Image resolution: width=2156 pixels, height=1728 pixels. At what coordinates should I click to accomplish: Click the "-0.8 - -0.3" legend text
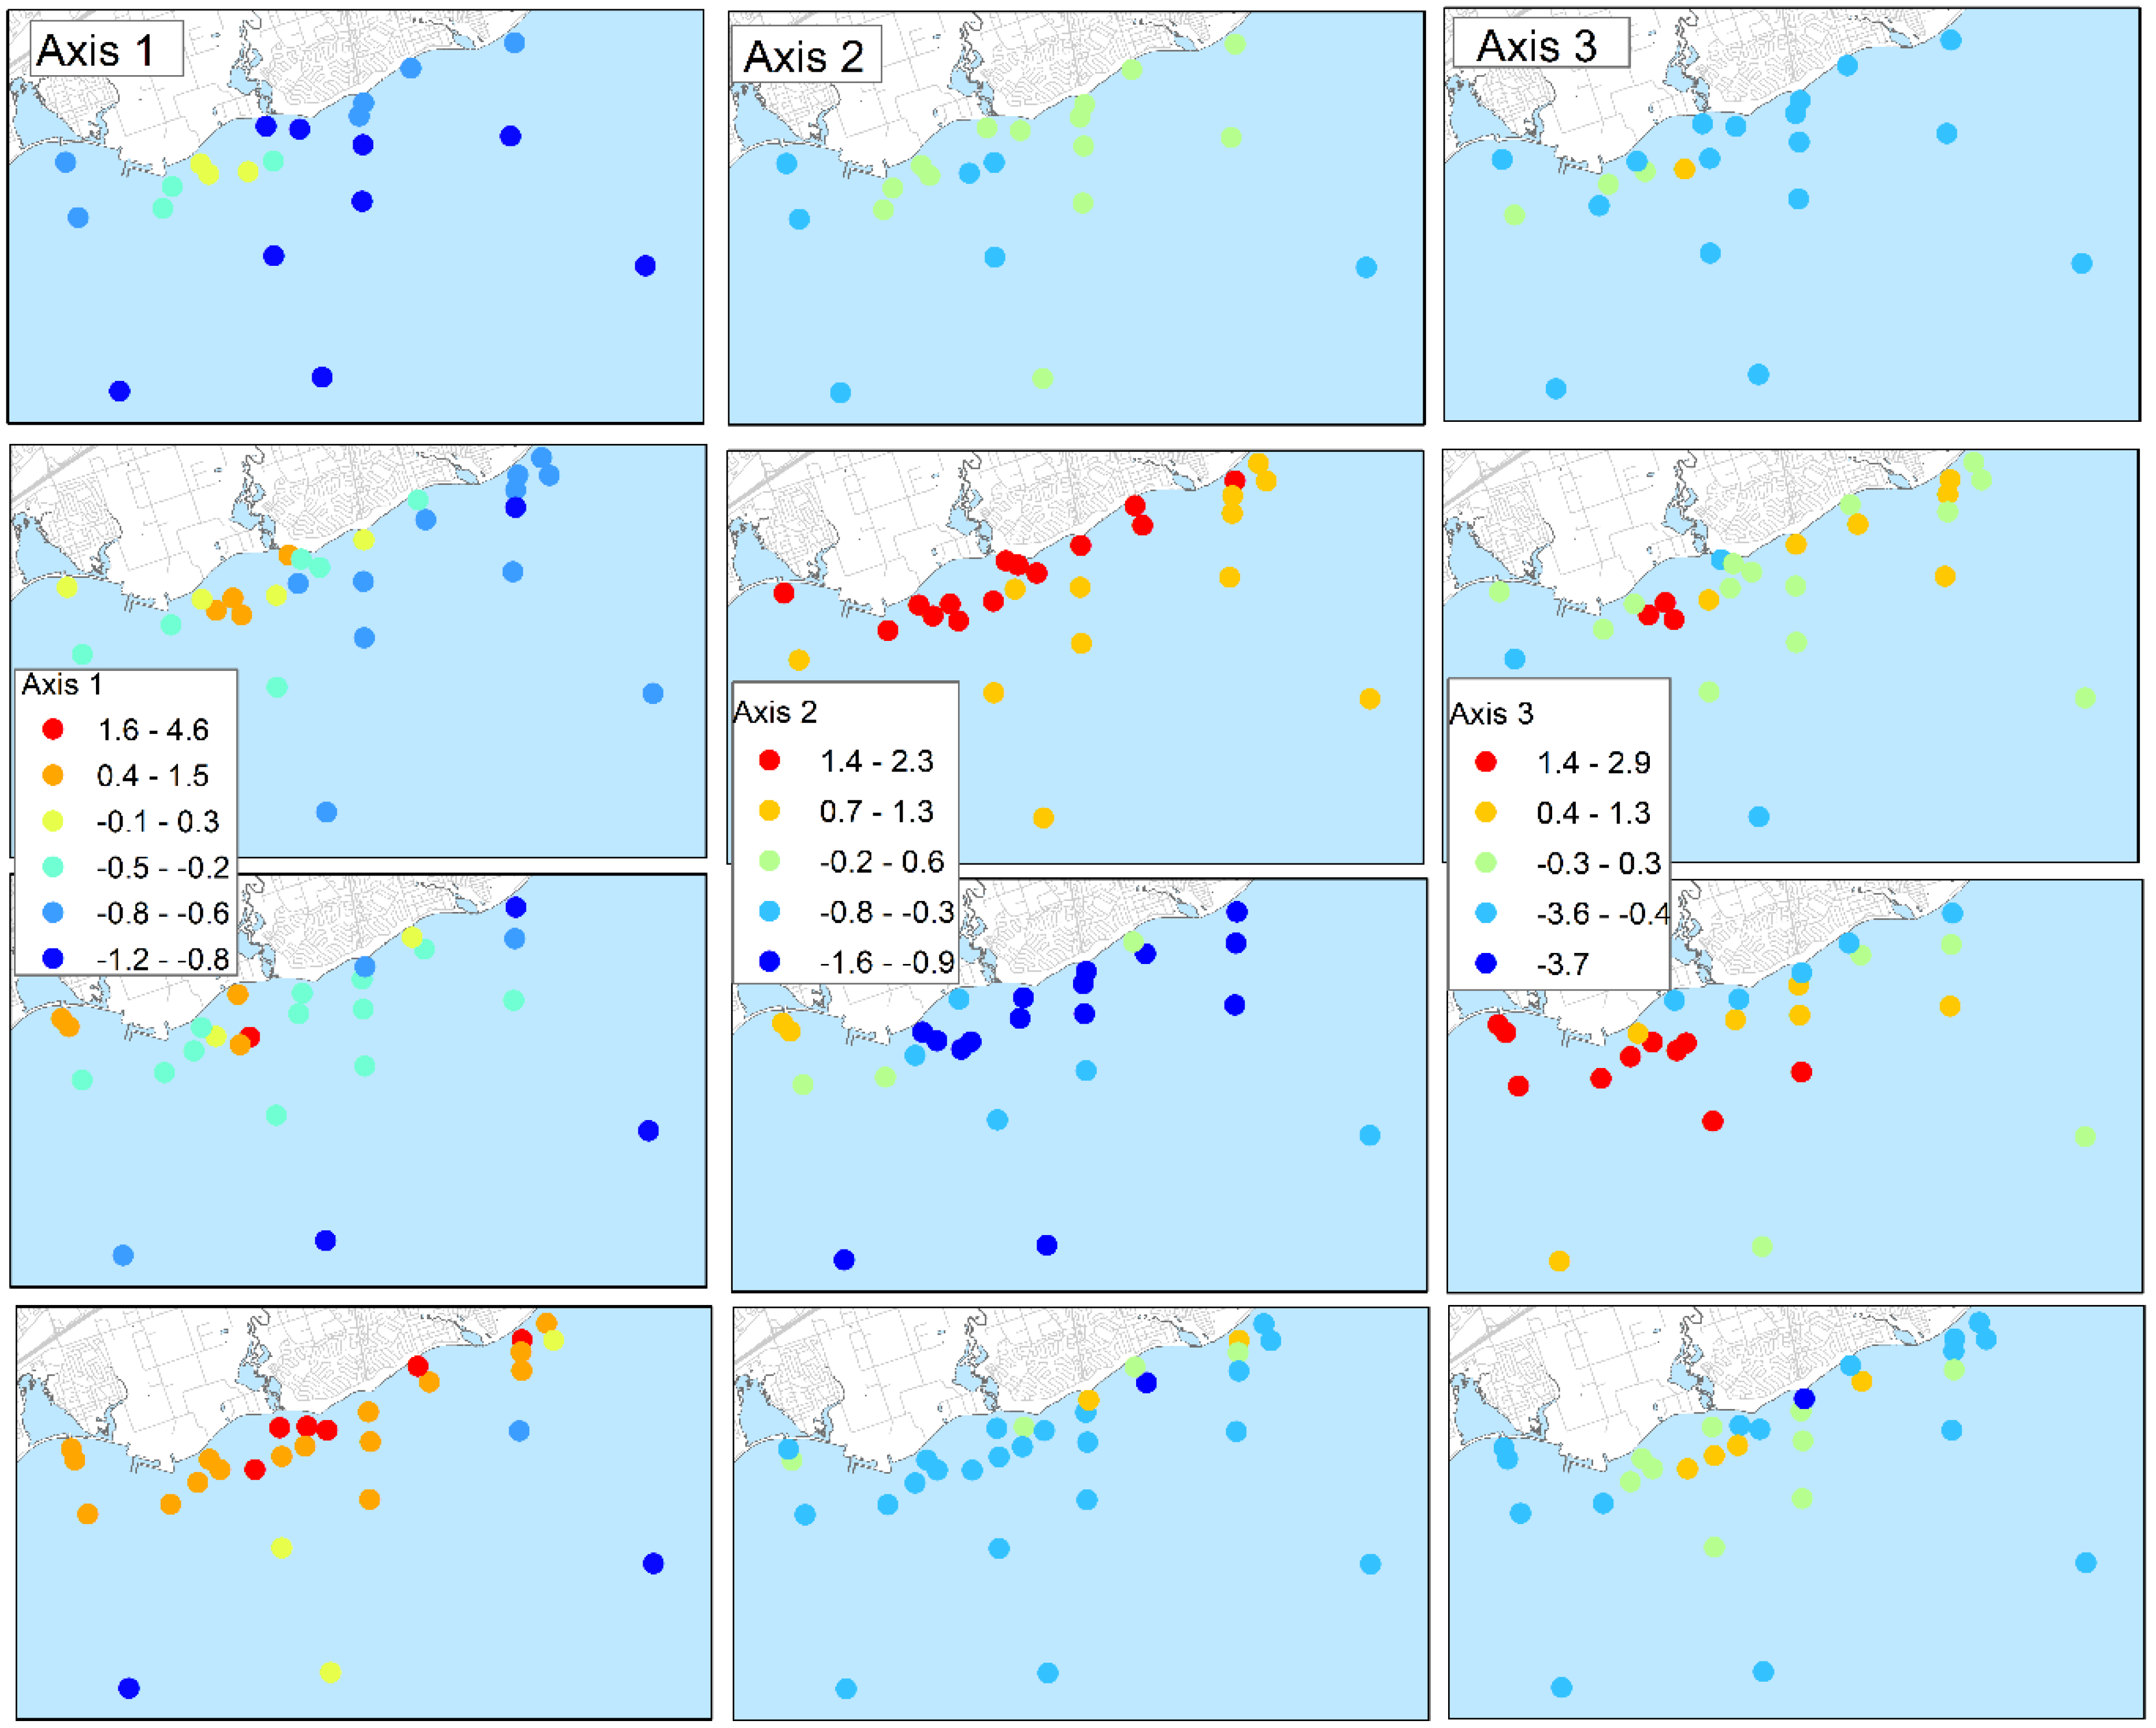click(886, 912)
